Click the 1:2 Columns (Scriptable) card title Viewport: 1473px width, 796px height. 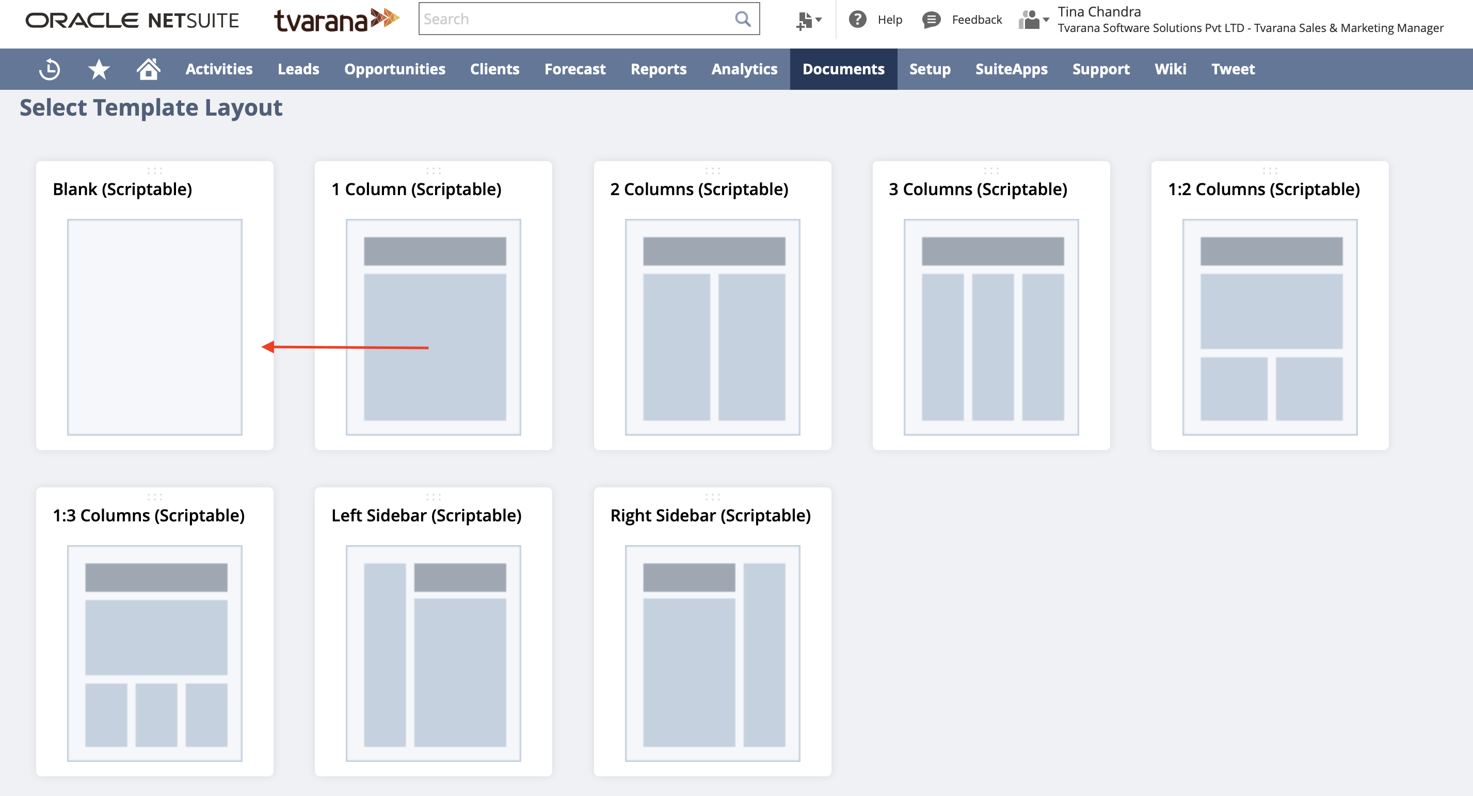click(1264, 189)
